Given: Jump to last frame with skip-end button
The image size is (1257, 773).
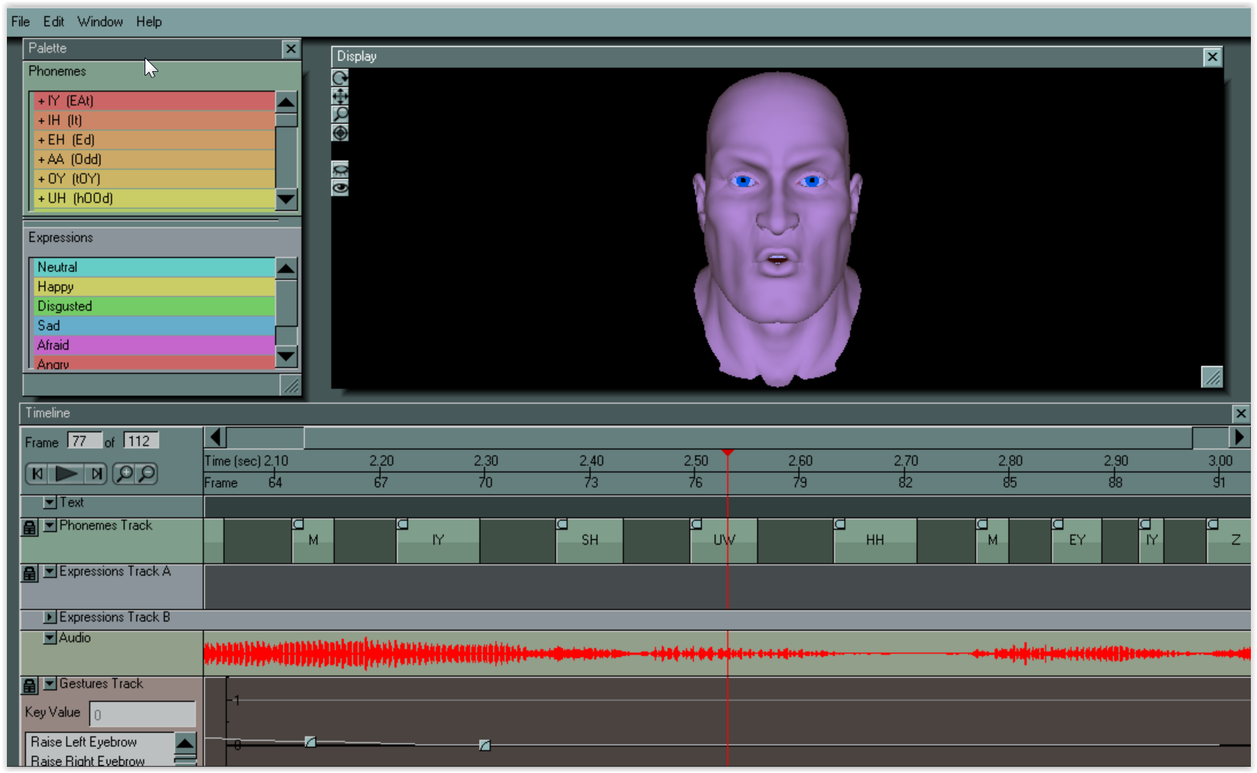Looking at the screenshot, I should (x=96, y=474).
